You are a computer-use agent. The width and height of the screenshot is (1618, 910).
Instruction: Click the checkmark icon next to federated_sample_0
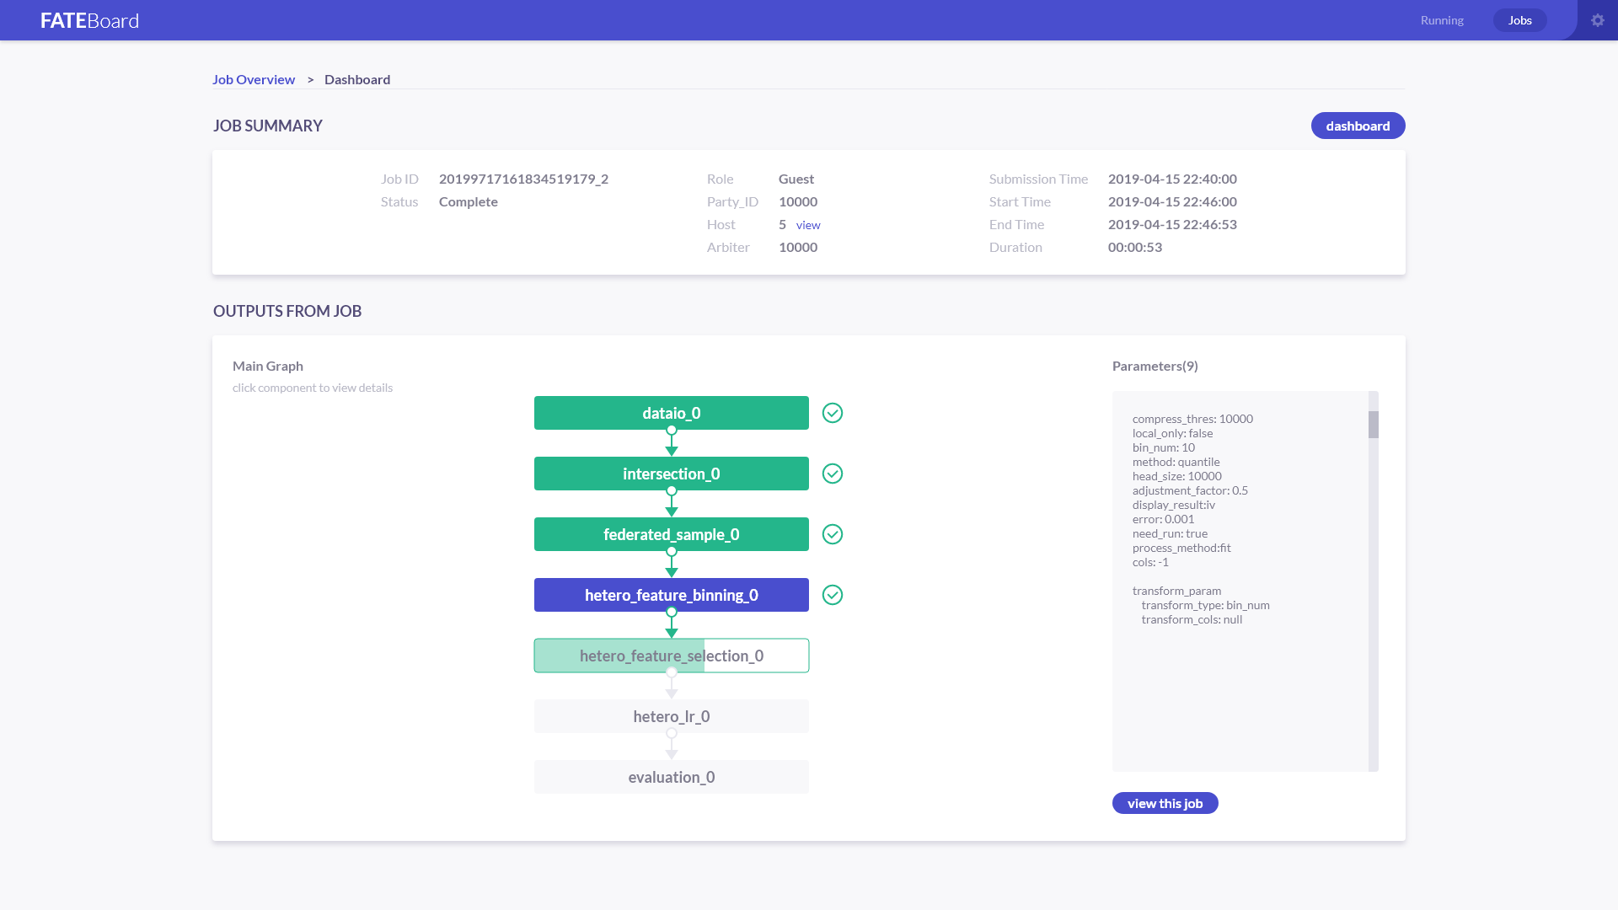[833, 534]
